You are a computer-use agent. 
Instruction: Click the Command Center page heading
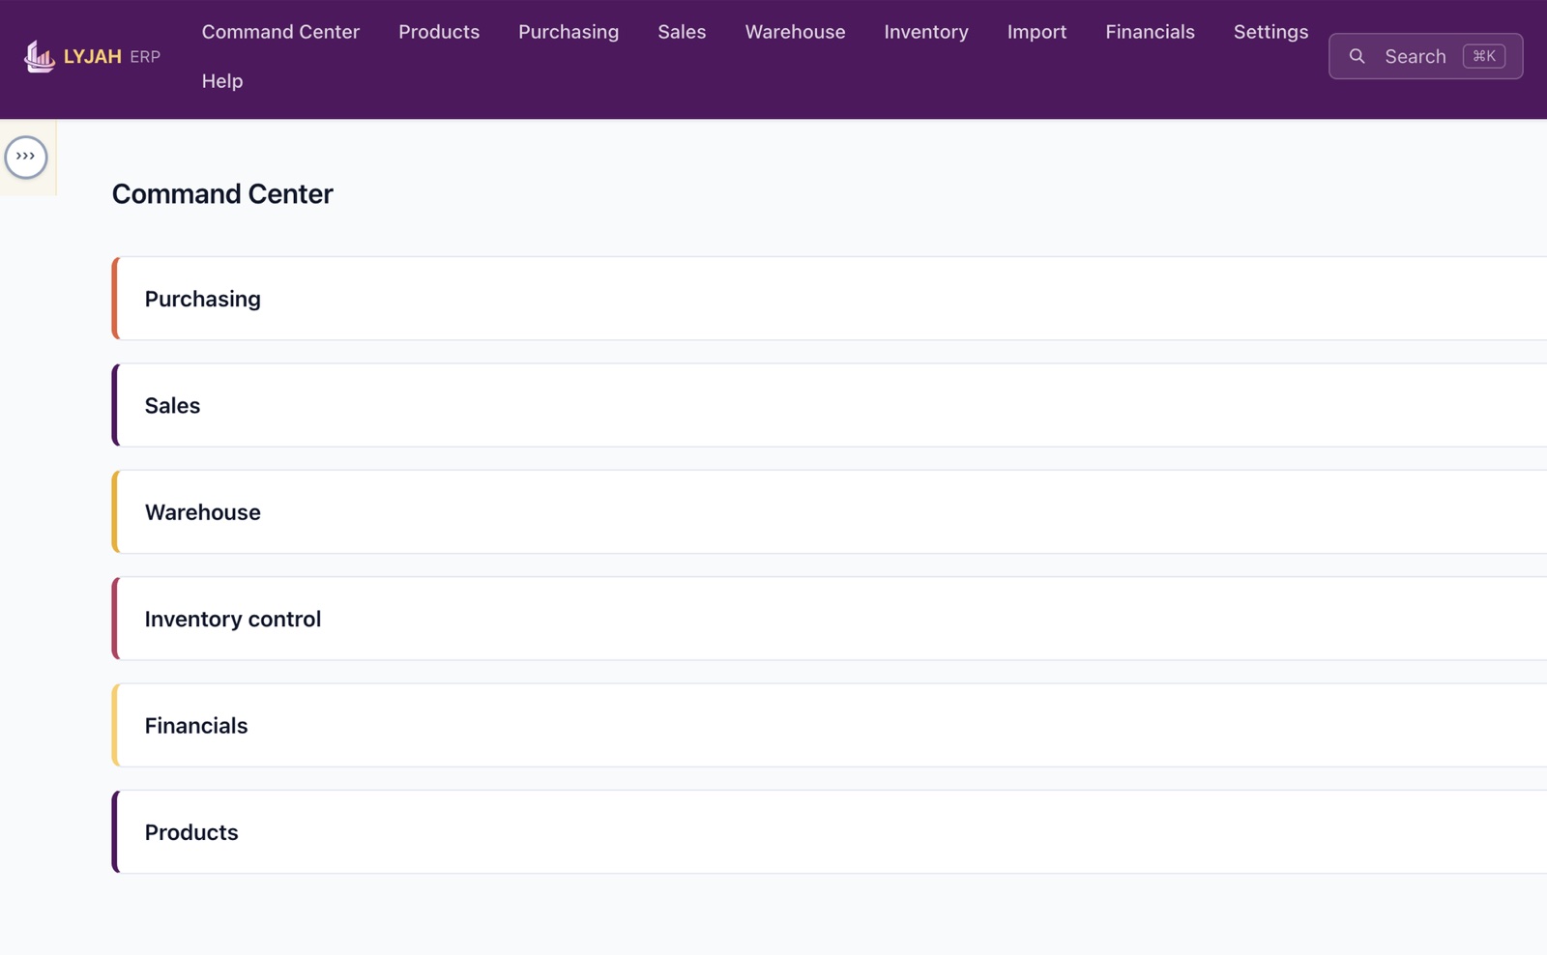click(x=222, y=194)
